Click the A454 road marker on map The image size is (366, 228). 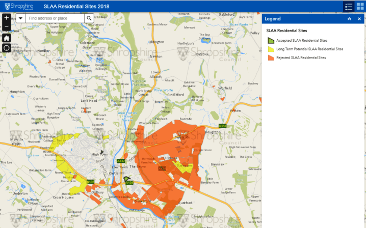pos(222,126)
